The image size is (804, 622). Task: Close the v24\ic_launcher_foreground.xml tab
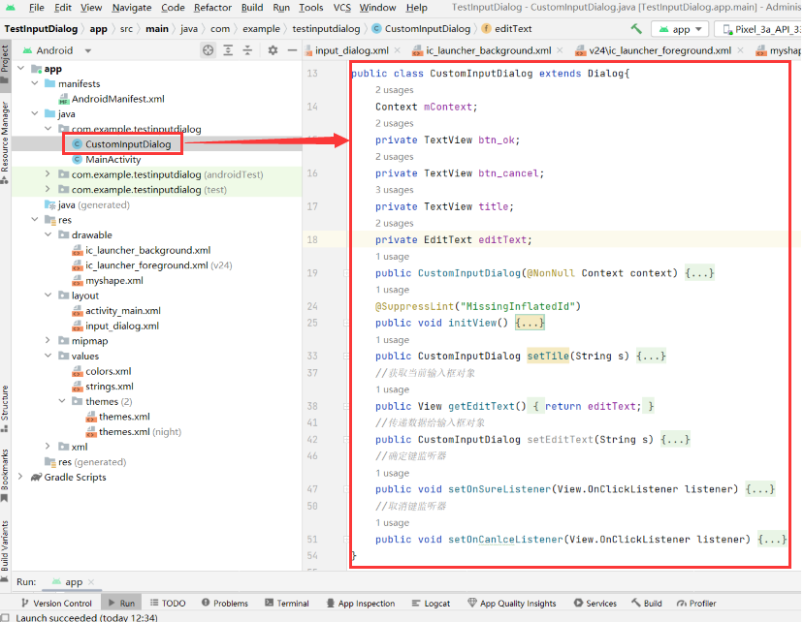click(x=740, y=50)
